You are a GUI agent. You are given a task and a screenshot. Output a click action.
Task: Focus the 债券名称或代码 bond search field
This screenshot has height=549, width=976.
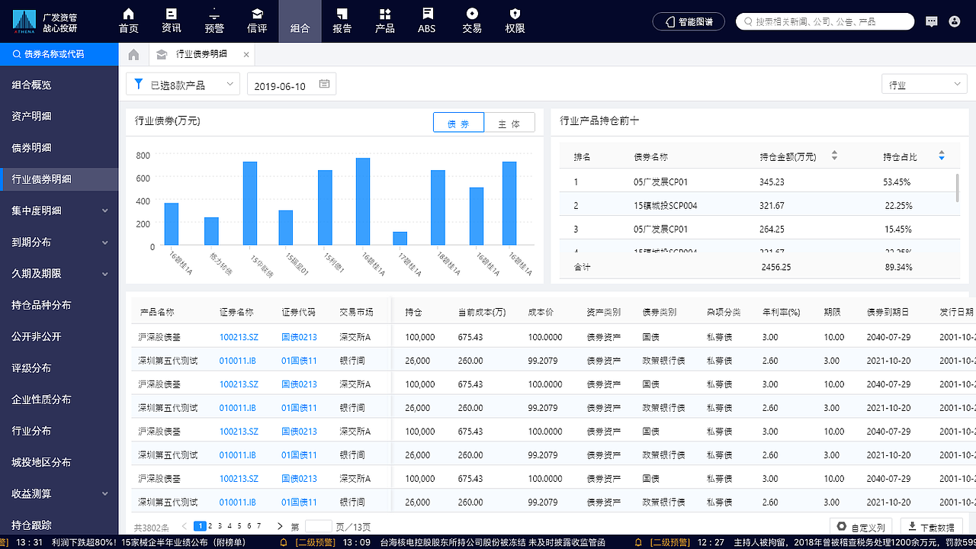(x=59, y=54)
